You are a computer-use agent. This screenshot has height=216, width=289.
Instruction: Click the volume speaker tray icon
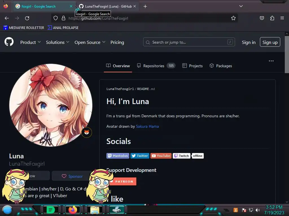(x=257, y=210)
